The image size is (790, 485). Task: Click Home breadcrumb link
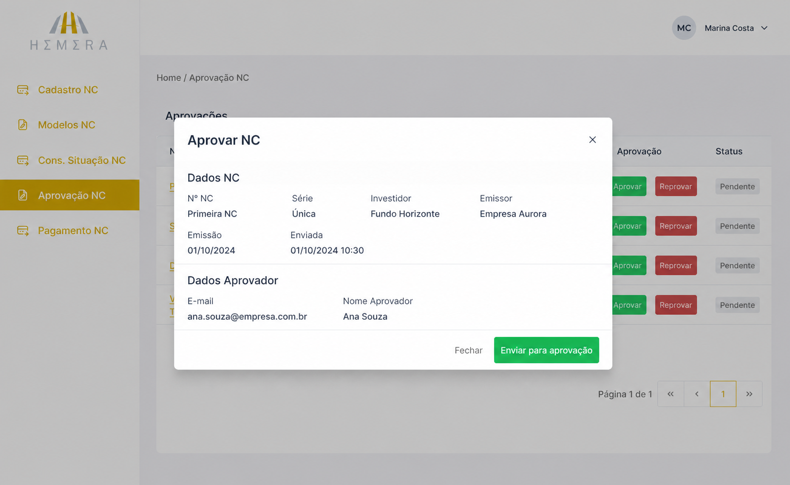click(169, 78)
